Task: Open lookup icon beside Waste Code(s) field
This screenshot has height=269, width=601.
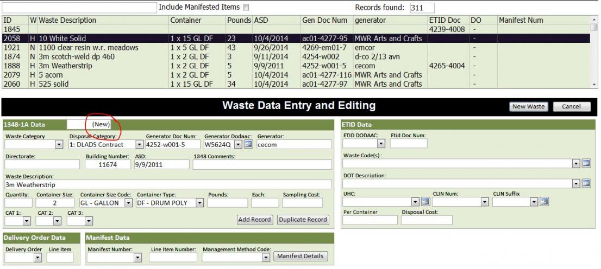Action: pos(586,163)
